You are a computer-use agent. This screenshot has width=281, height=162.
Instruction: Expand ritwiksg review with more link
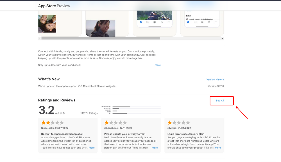point(218,148)
